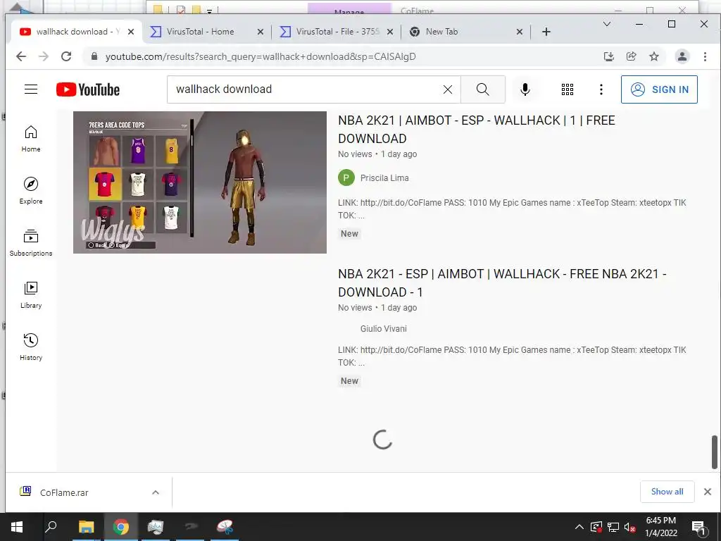This screenshot has height=541, width=721.
Task: Close the New Tab tab
Action: tap(519, 32)
